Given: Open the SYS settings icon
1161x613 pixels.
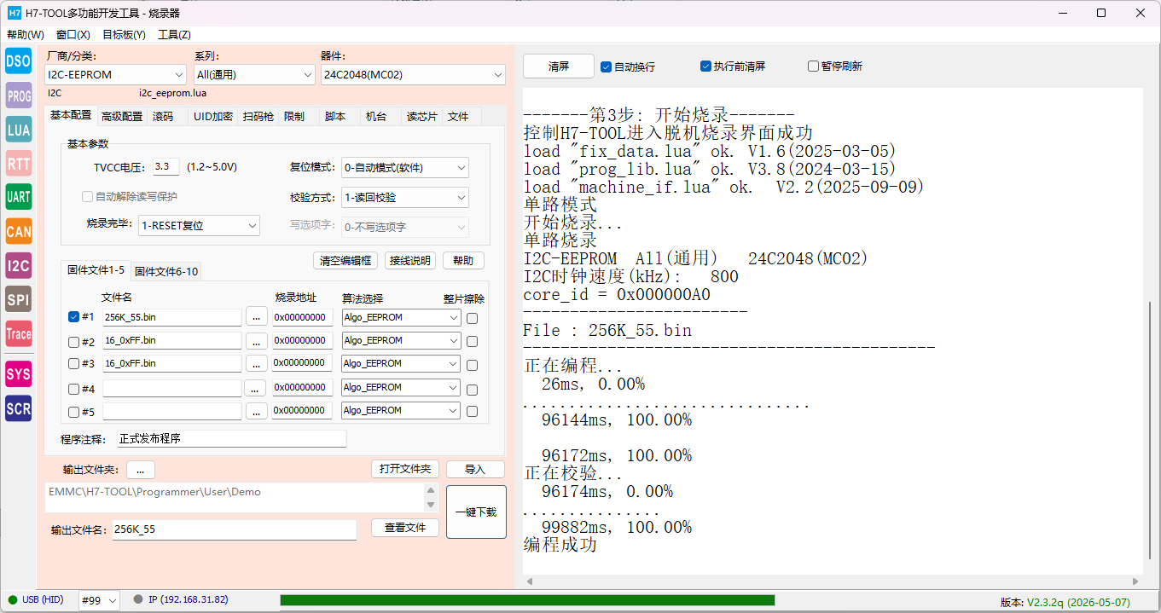Looking at the screenshot, I should (x=18, y=373).
